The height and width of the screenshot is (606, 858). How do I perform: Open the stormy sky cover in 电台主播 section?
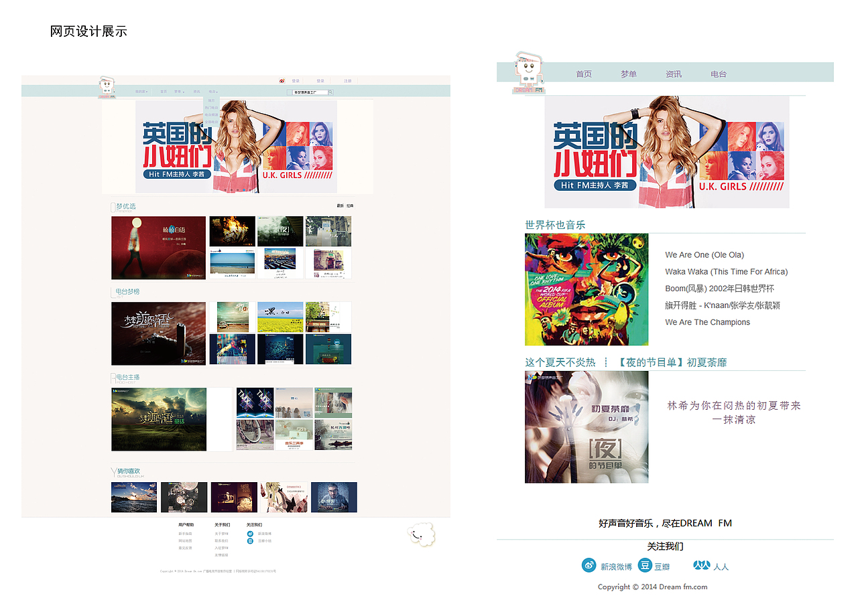pyautogui.click(x=159, y=419)
